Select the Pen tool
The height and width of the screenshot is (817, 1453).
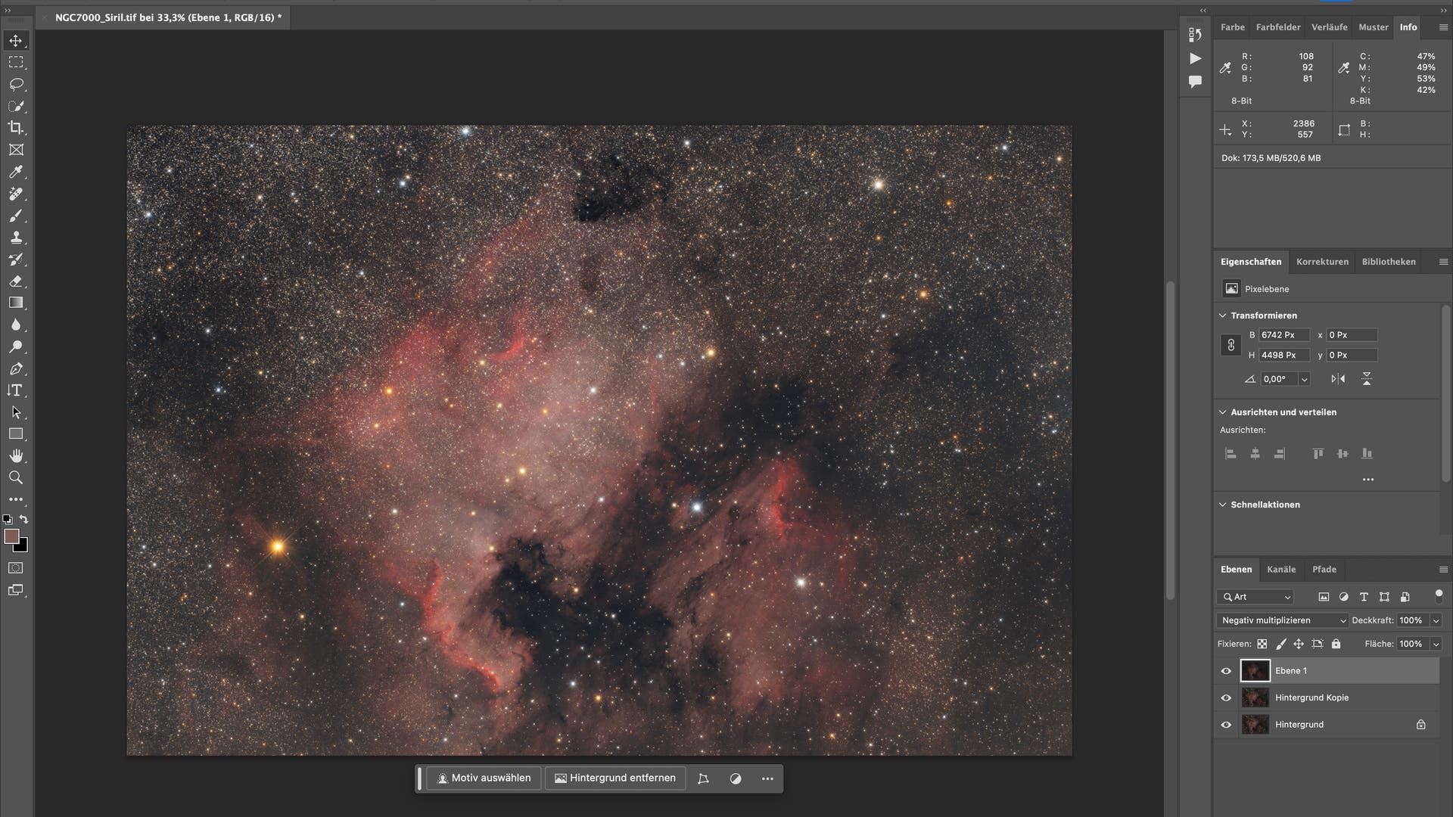16,368
